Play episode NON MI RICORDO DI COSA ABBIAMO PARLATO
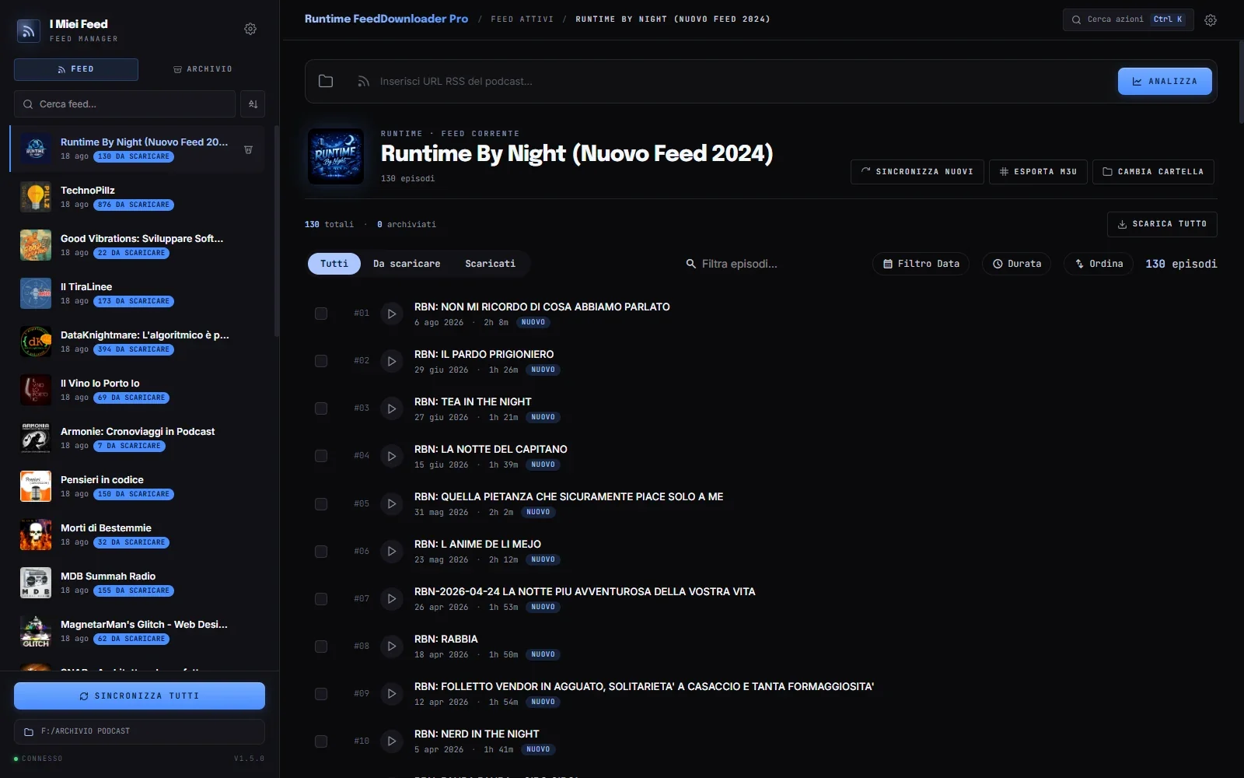Viewport: 1244px width, 778px height. point(392,314)
